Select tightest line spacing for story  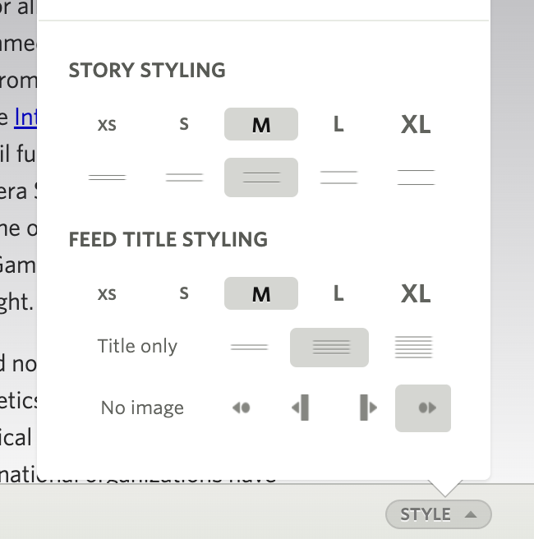(x=107, y=177)
